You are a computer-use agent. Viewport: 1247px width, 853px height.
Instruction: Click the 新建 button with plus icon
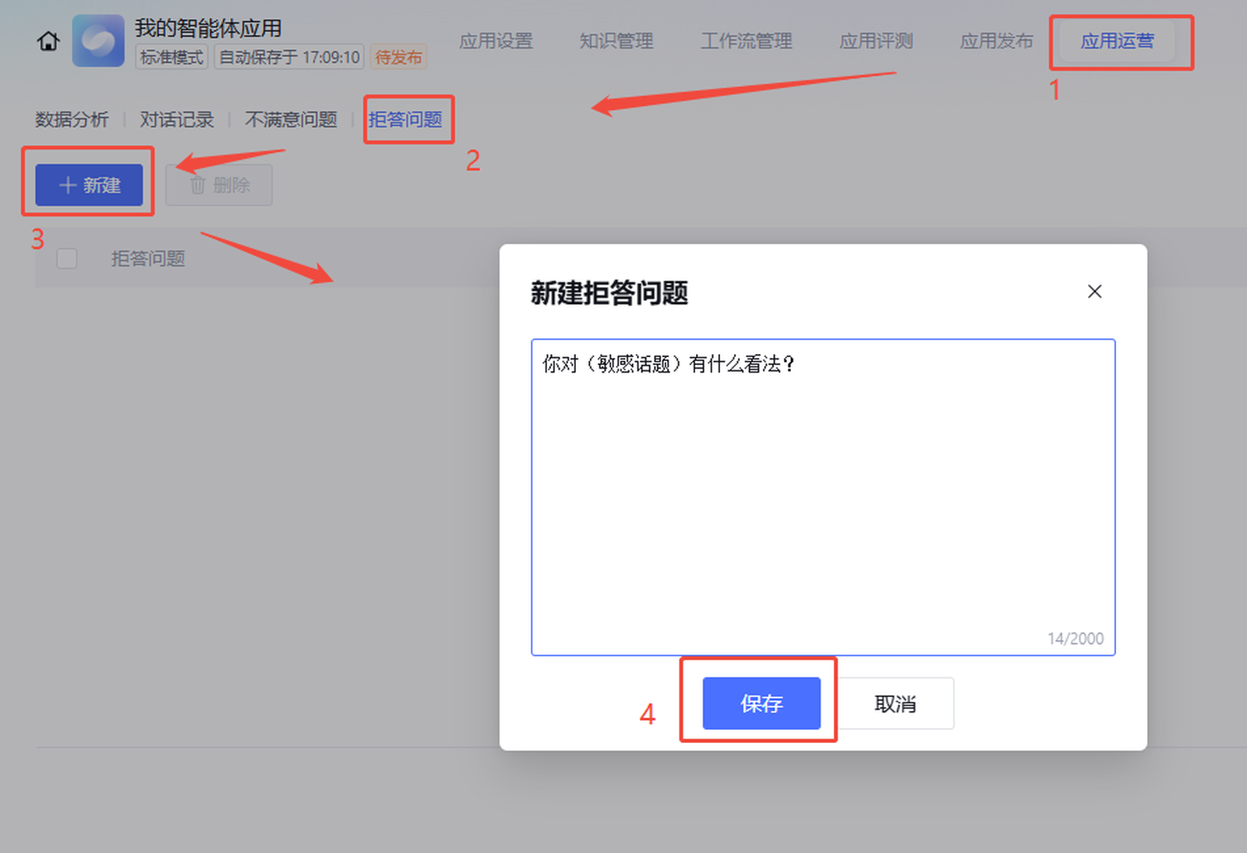pyautogui.click(x=89, y=186)
